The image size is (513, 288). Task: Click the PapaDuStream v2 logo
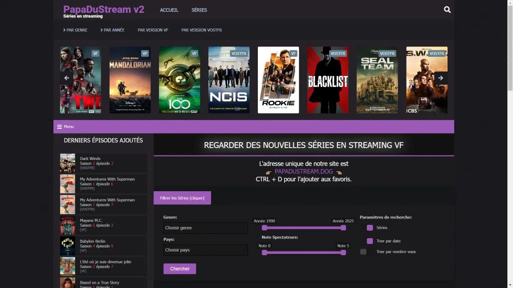103,9
